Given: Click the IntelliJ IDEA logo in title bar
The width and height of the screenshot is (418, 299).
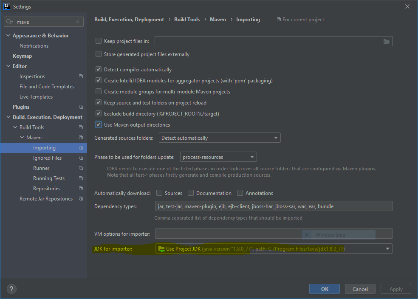Looking at the screenshot, I should [7, 6].
